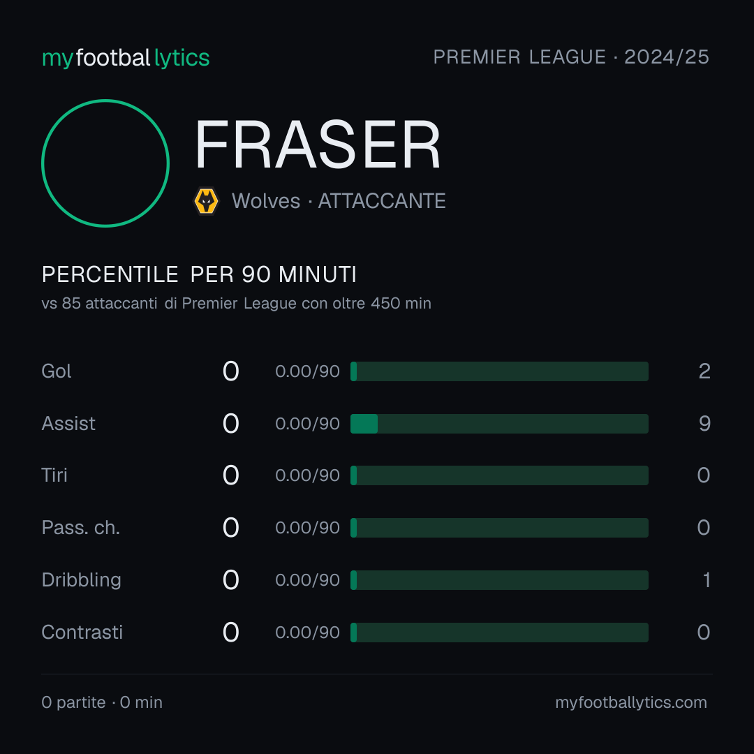Click the Wolves · ATTACCANTE subtitle
This screenshot has height=754, width=754.
[339, 201]
